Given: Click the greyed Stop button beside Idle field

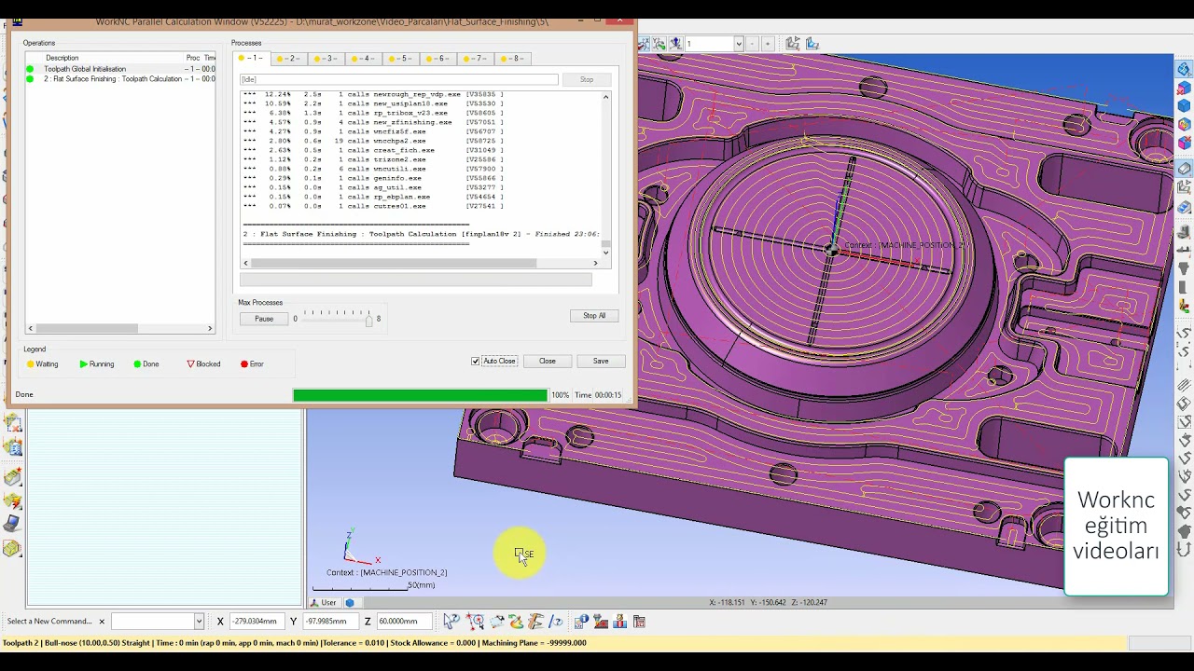Looking at the screenshot, I should tap(587, 80).
